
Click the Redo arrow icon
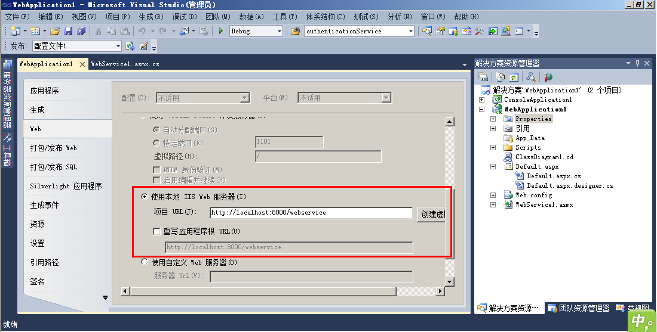pyautogui.click(x=163, y=31)
